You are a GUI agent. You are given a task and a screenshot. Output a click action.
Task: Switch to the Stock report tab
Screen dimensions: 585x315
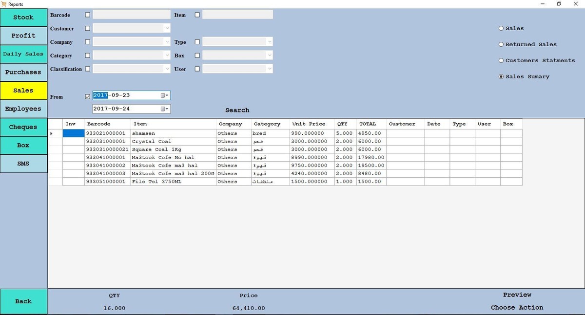tap(23, 18)
